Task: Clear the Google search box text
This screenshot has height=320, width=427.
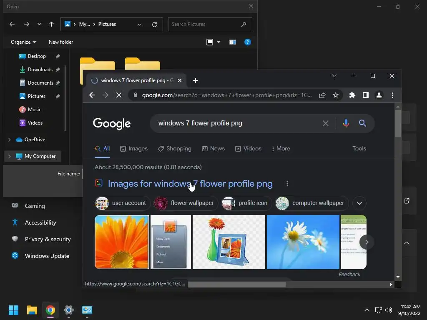Action: click(325, 123)
